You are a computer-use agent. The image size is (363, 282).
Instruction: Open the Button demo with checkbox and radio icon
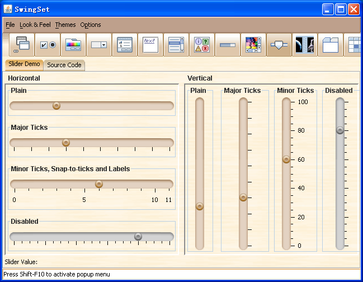48,44
